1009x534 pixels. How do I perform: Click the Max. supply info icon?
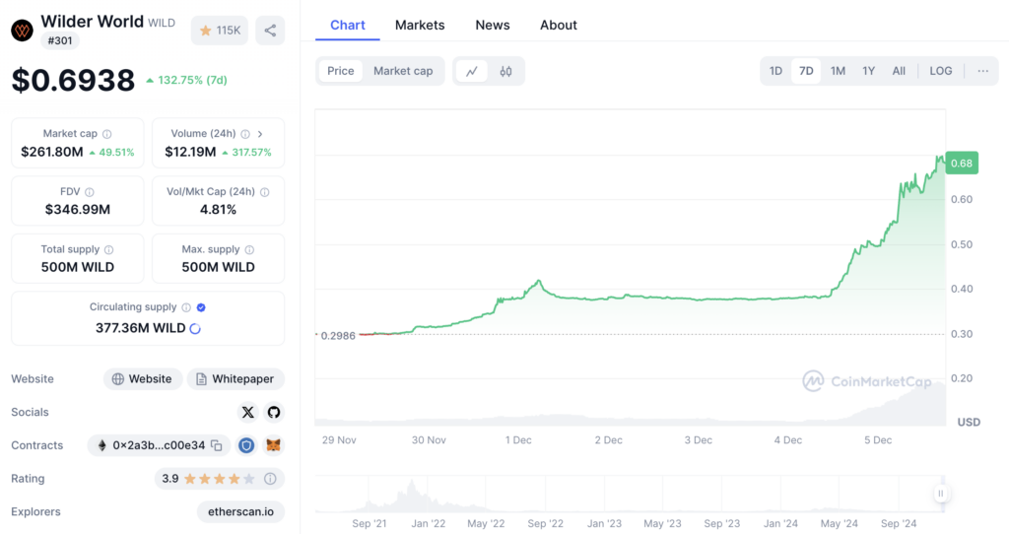[249, 249]
